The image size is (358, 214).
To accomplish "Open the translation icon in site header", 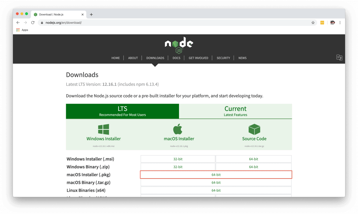I will (x=339, y=57).
